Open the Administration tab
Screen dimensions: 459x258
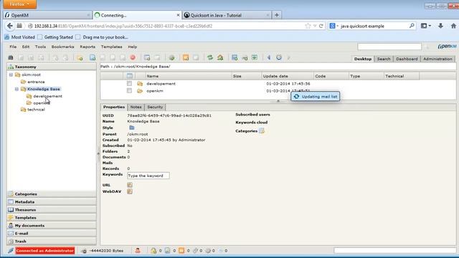pyautogui.click(x=437, y=59)
